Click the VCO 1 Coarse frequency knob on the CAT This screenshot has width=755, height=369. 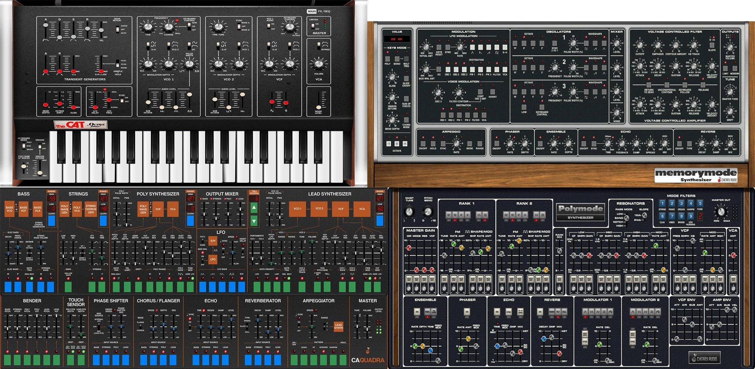tap(169, 26)
